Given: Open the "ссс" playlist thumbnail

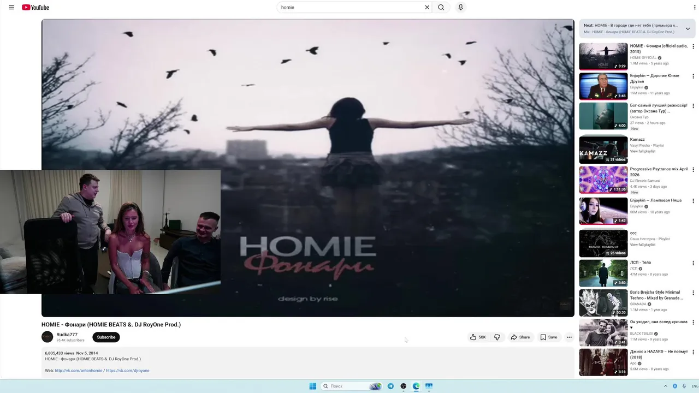Looking at the screenshot, I should coord(603,243).
